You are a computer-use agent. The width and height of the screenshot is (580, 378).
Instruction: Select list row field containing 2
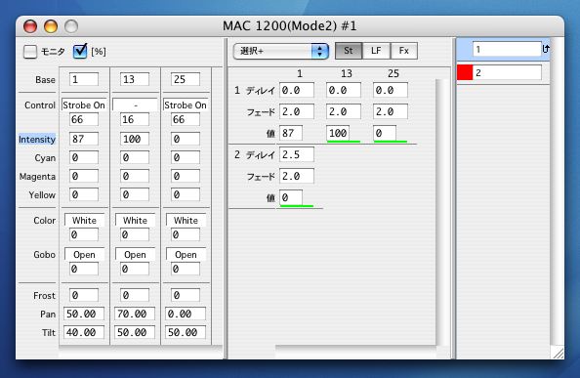[507, 72]
